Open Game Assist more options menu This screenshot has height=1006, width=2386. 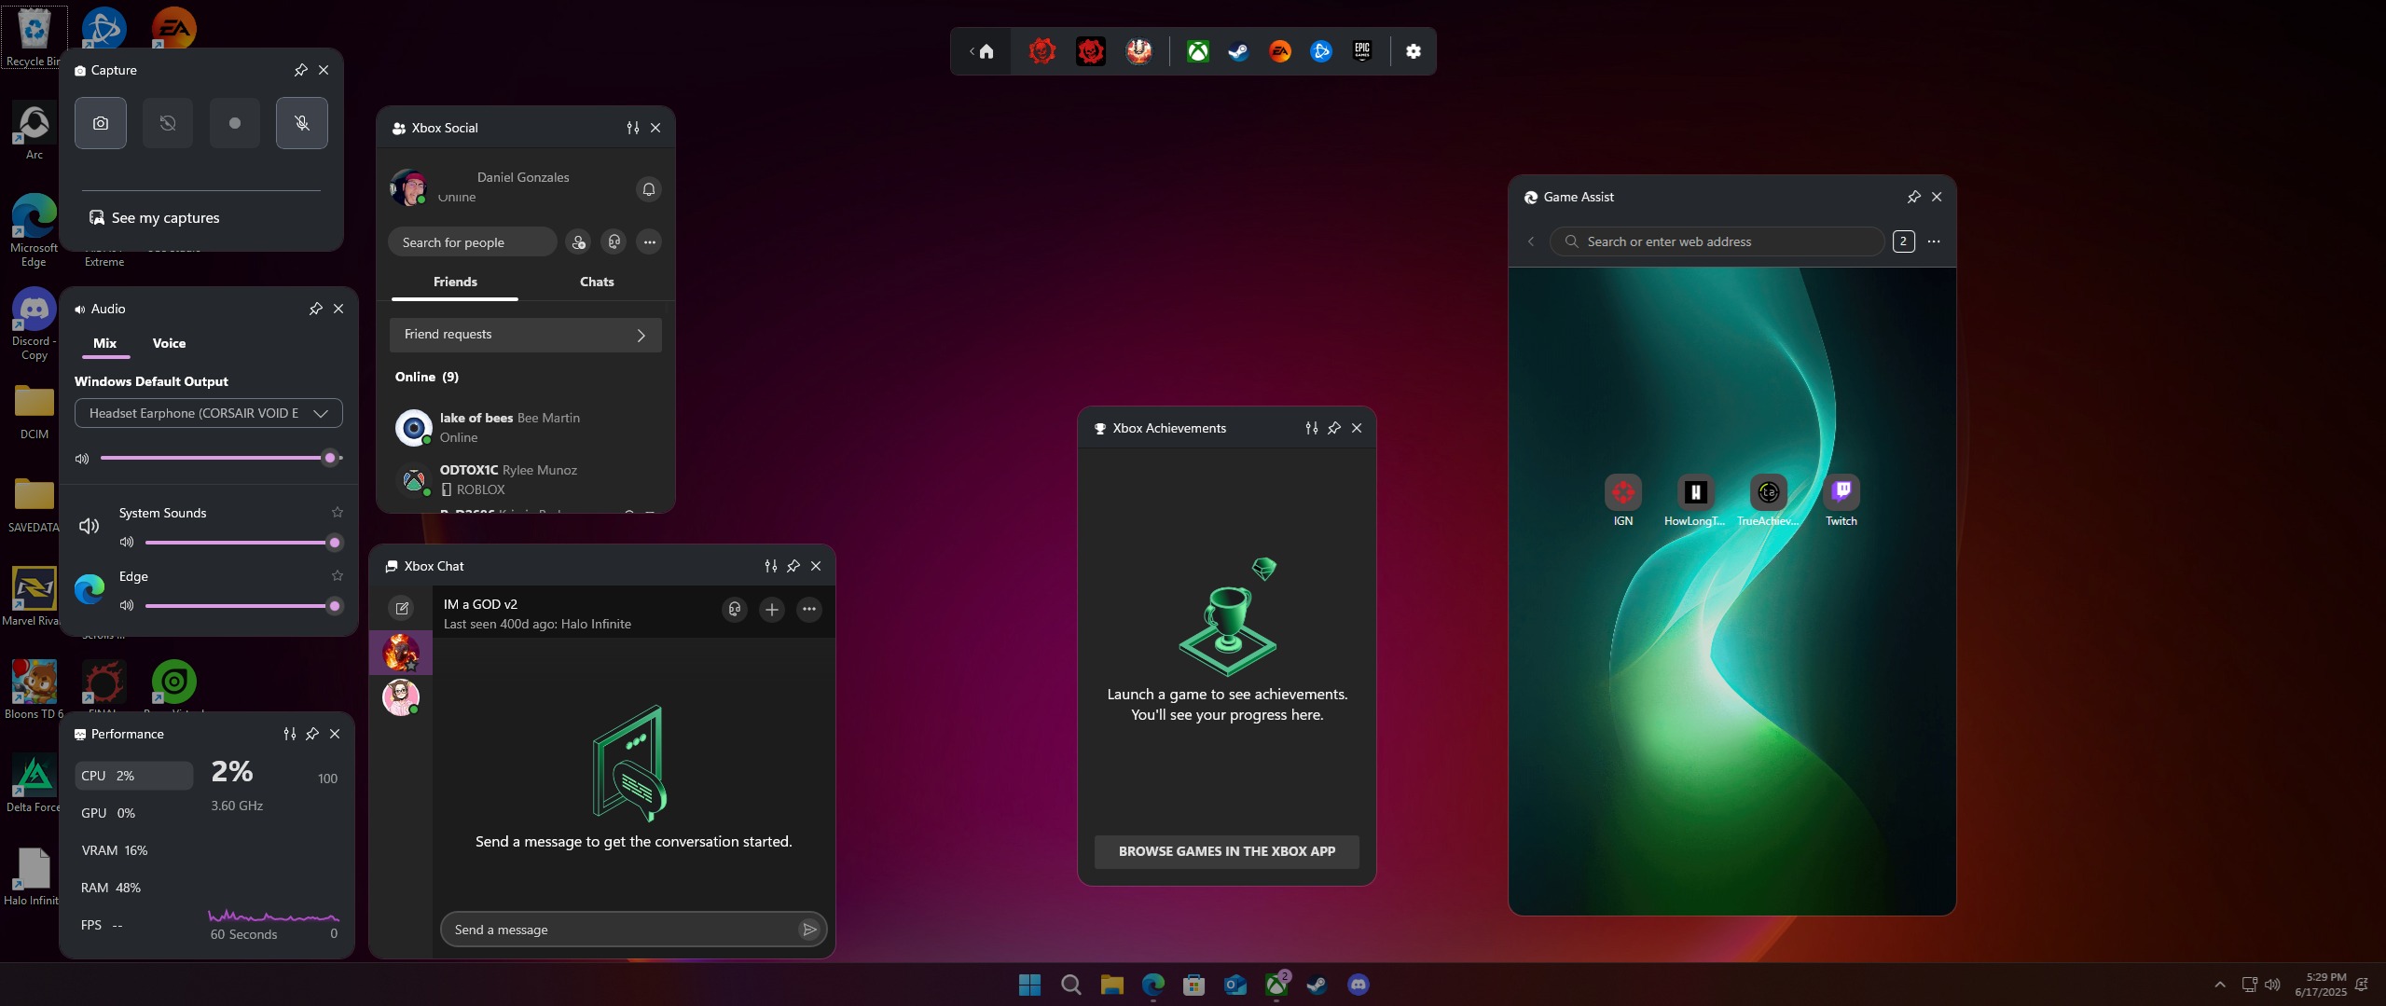(x=1934, y=241)
